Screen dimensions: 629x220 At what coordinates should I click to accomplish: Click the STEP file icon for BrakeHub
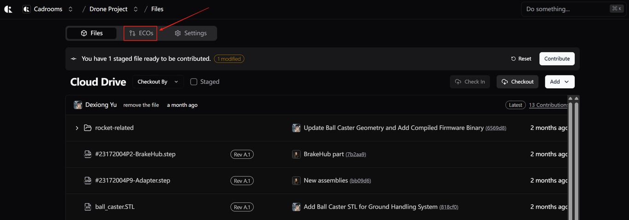tap(87, 154)
